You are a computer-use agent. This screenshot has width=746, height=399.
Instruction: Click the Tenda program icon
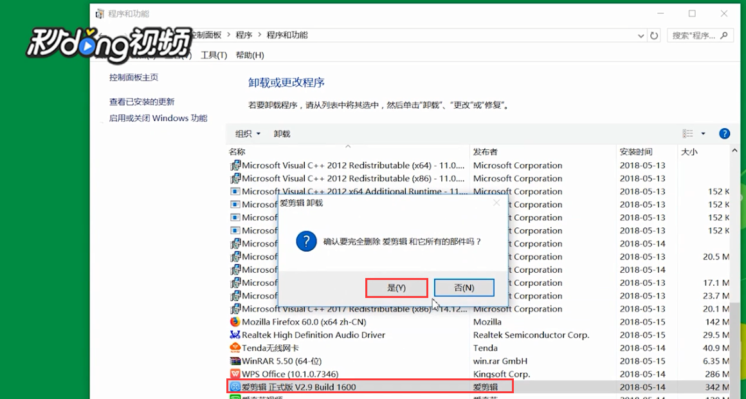point(235,348)
